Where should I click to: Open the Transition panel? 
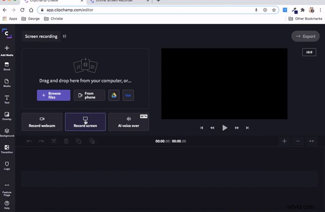(x=7, y=149)
